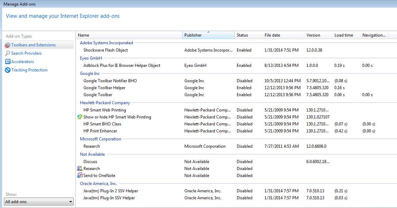Sort by the Name column header
This screenshot has width=397, height=208.
point(129,35)
